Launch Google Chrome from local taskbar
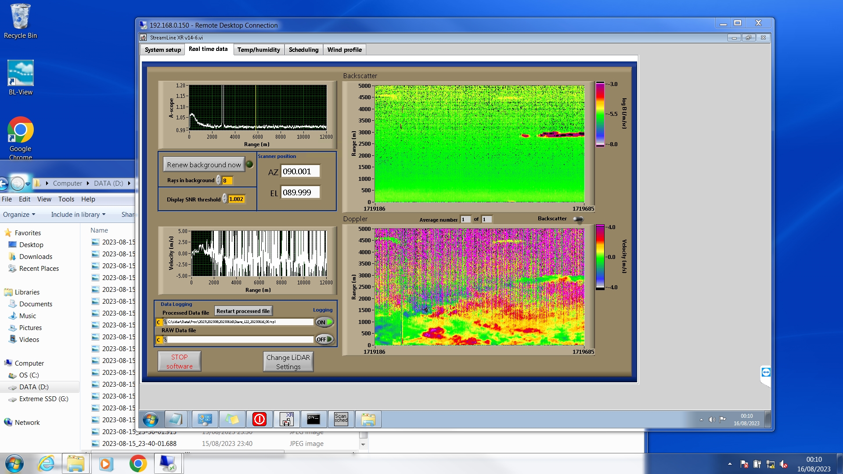The height and width of the screenshot is (474, 843). [x=138, y=463]
